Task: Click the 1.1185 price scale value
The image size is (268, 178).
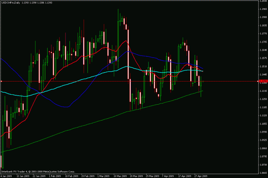Action: pos(263,107)
